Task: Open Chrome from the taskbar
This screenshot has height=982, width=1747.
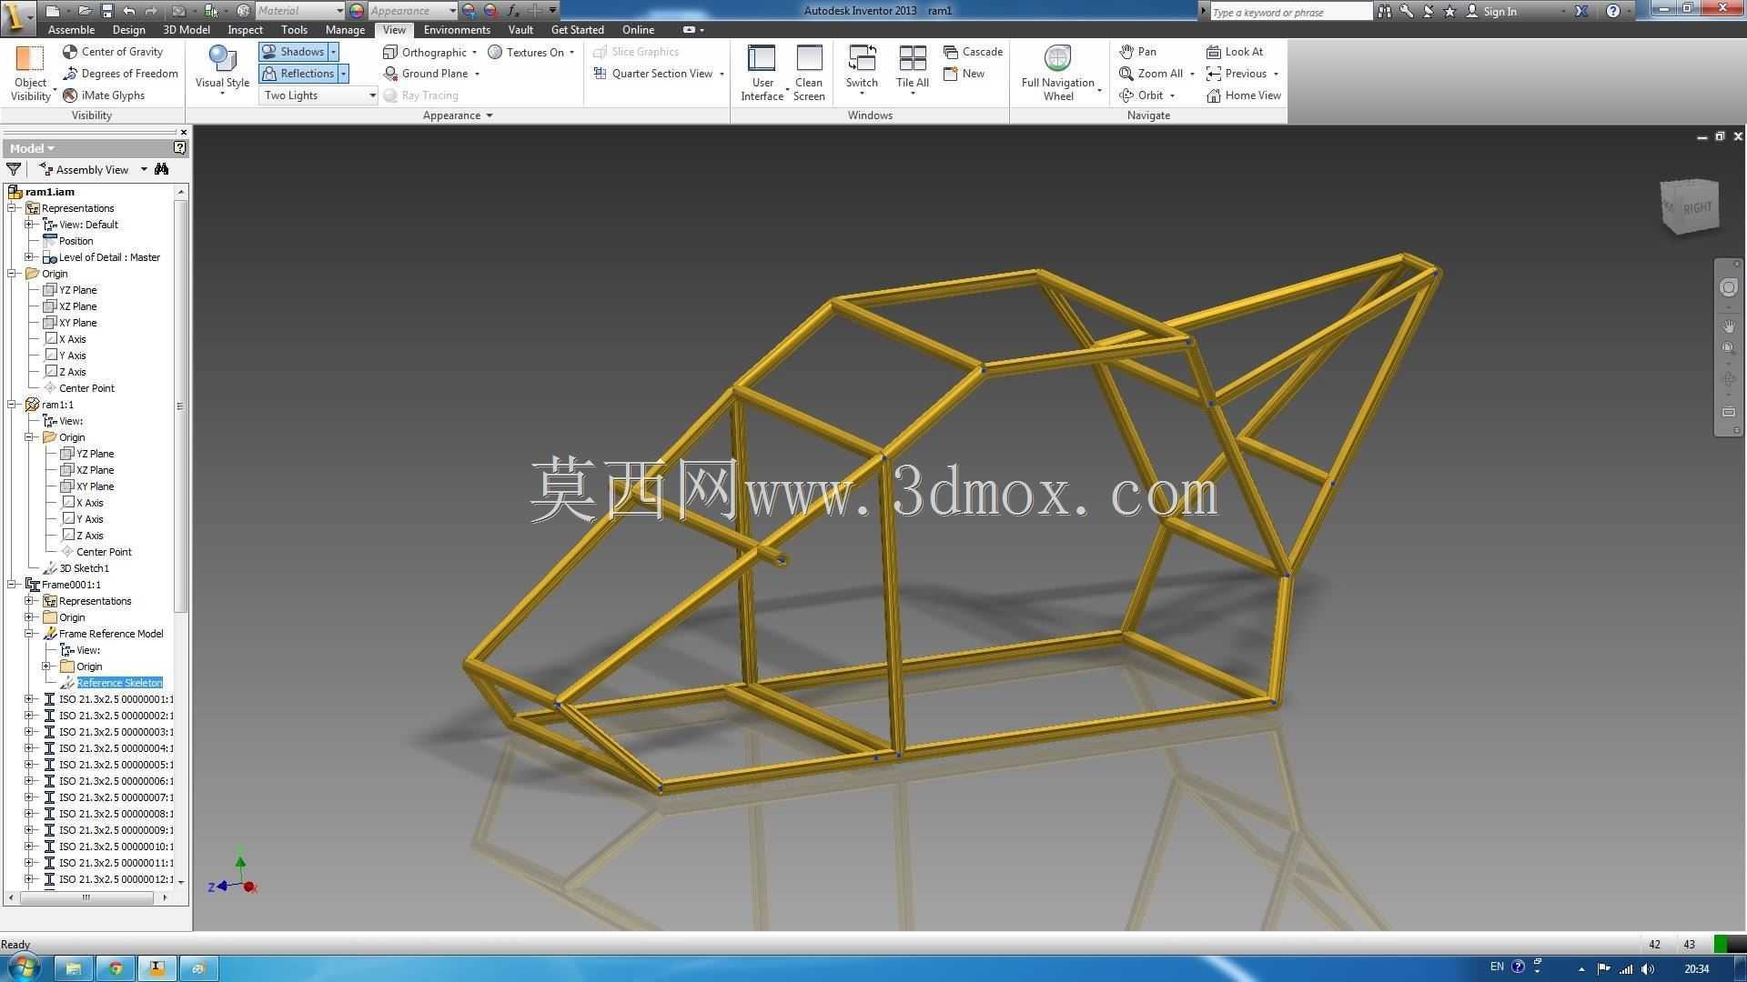Action: click(116, 968)
